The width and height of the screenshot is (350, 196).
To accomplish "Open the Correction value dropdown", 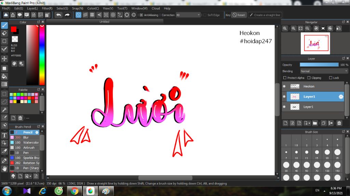I will (x=199, y=15).
